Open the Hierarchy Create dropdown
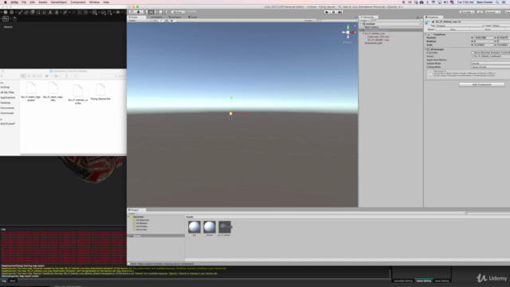 (364, 21)
